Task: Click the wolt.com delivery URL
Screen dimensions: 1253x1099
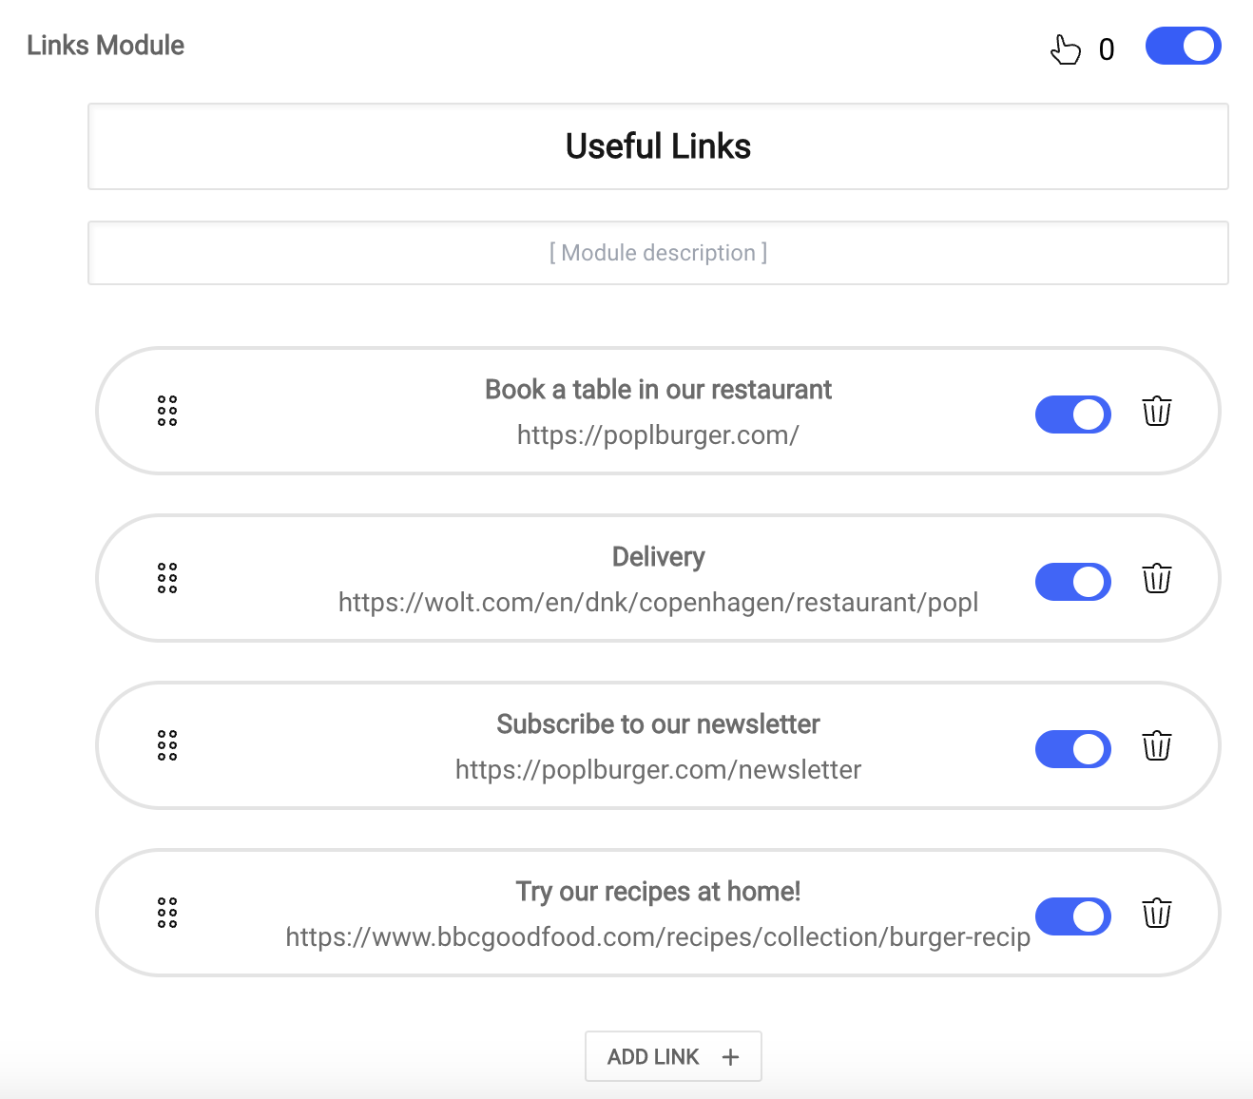Action: [658, 602]
